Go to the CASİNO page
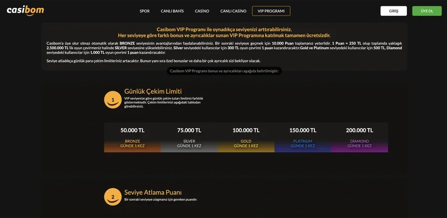Image resolution: width=447 pixels, height=218 pixels. pos(202,11)
